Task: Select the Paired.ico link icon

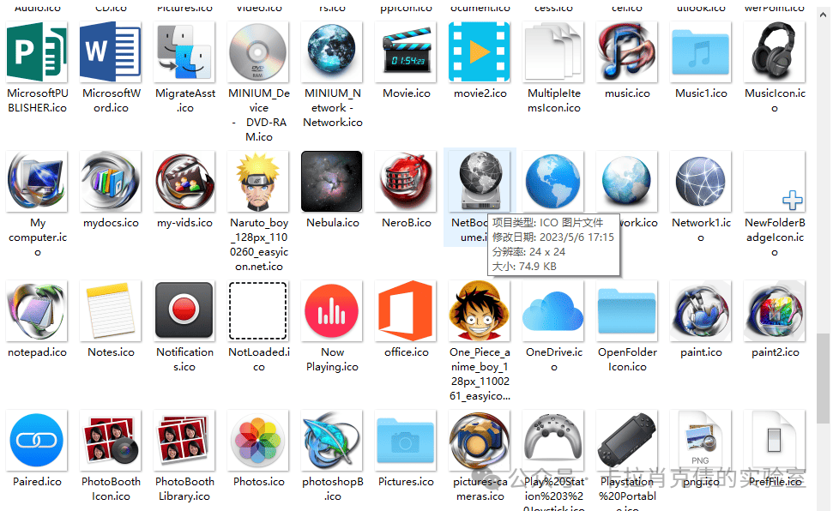Action: click(x=36, y=440)
